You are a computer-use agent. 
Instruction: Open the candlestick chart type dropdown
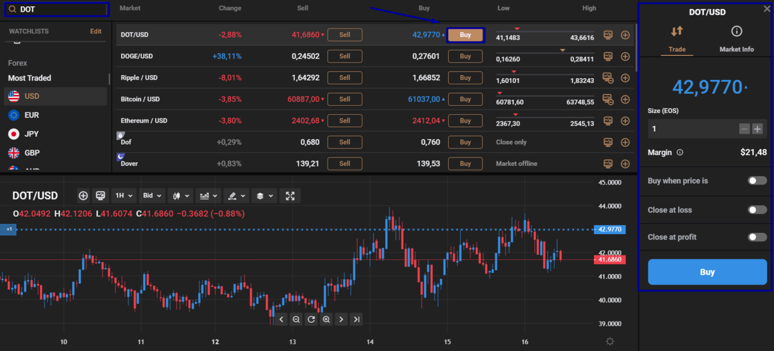pos(180,196)
